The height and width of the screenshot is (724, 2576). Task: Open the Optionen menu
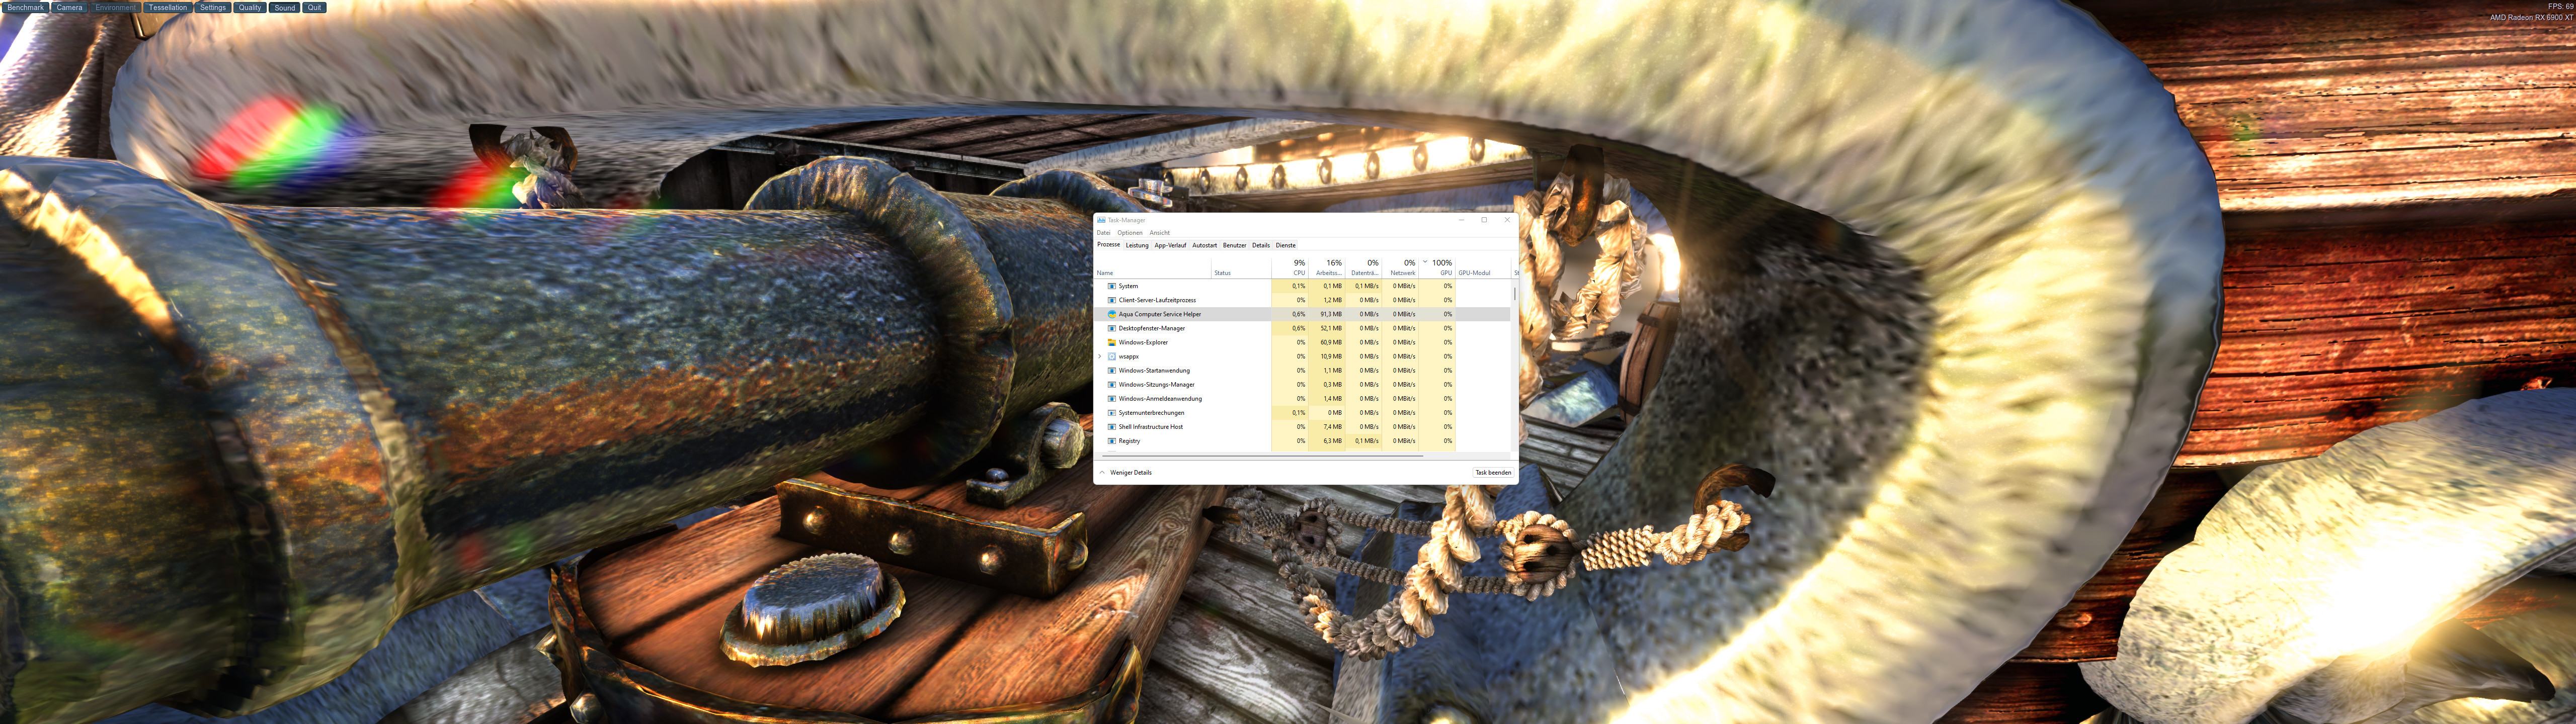1130,233
